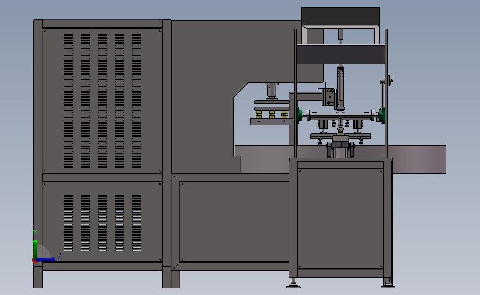Select the middle brass fitting under the press plate
The image size is (480, 295).
[x=271, y=115]
